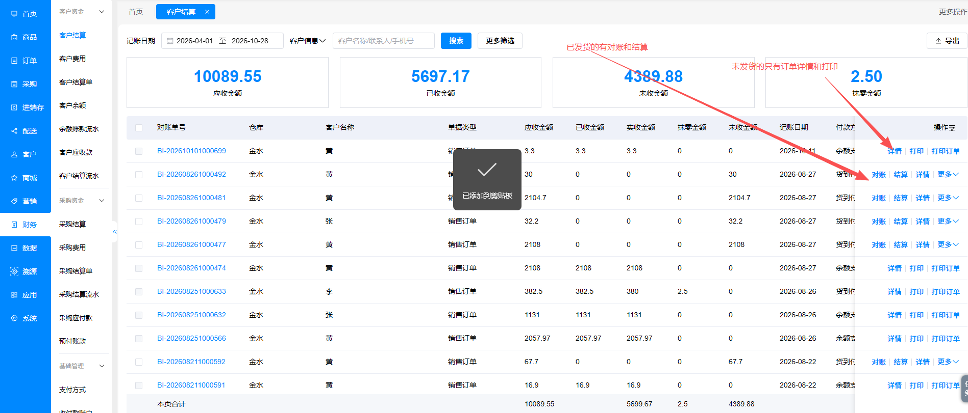Check the row BI-202608211000592

pos(139,362)
